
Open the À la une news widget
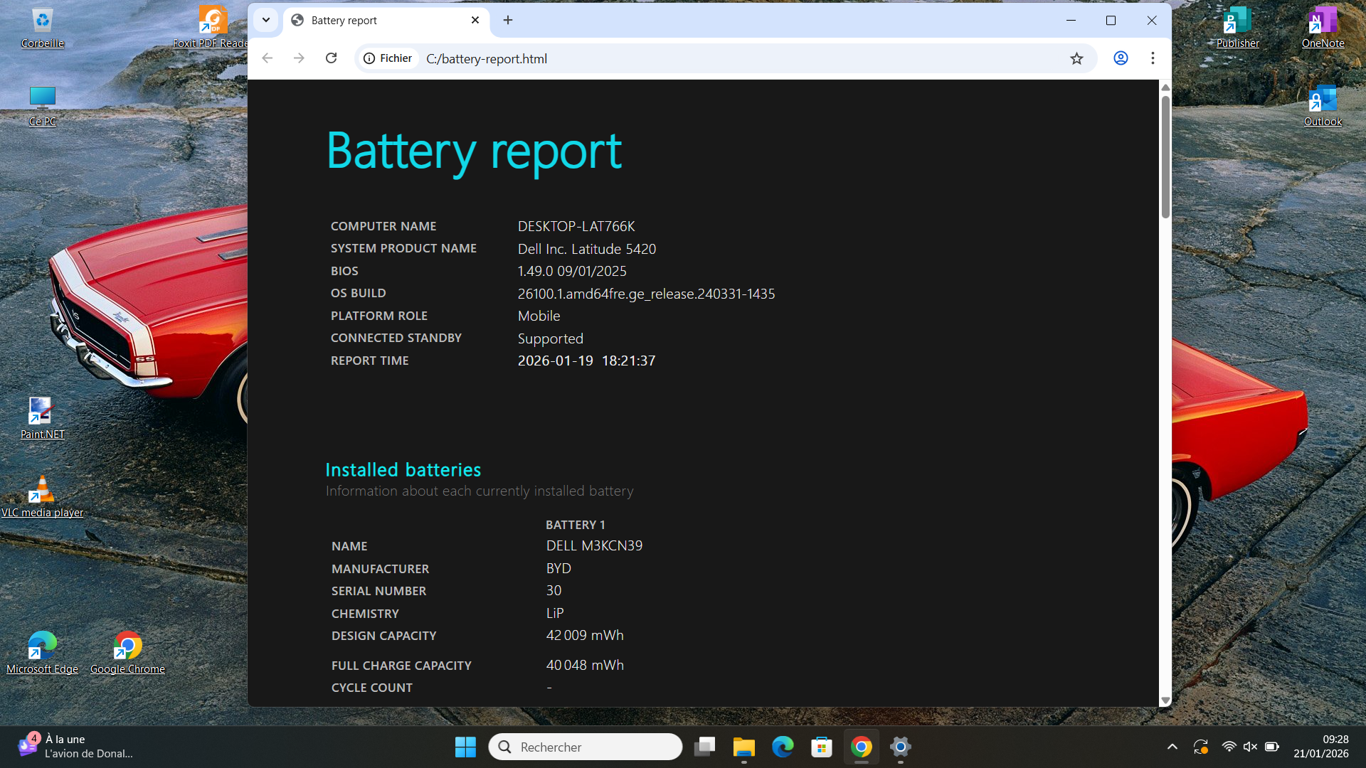(x=75, y=747)
